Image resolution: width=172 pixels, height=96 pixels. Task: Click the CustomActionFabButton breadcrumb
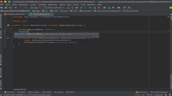(16, 11)
